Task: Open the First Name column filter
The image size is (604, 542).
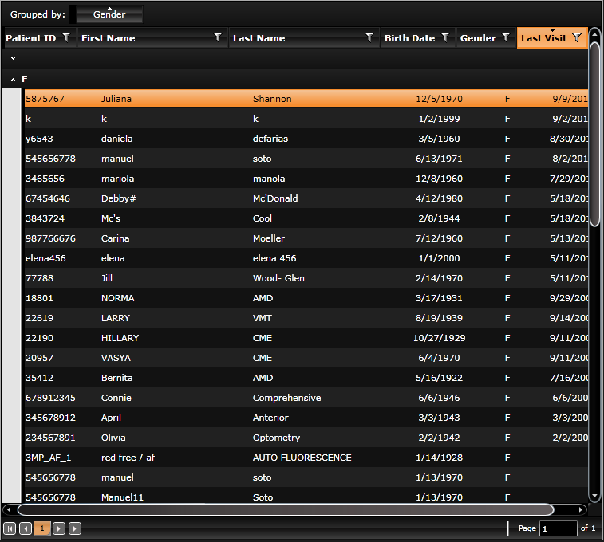Action: [x=218, y=37]
